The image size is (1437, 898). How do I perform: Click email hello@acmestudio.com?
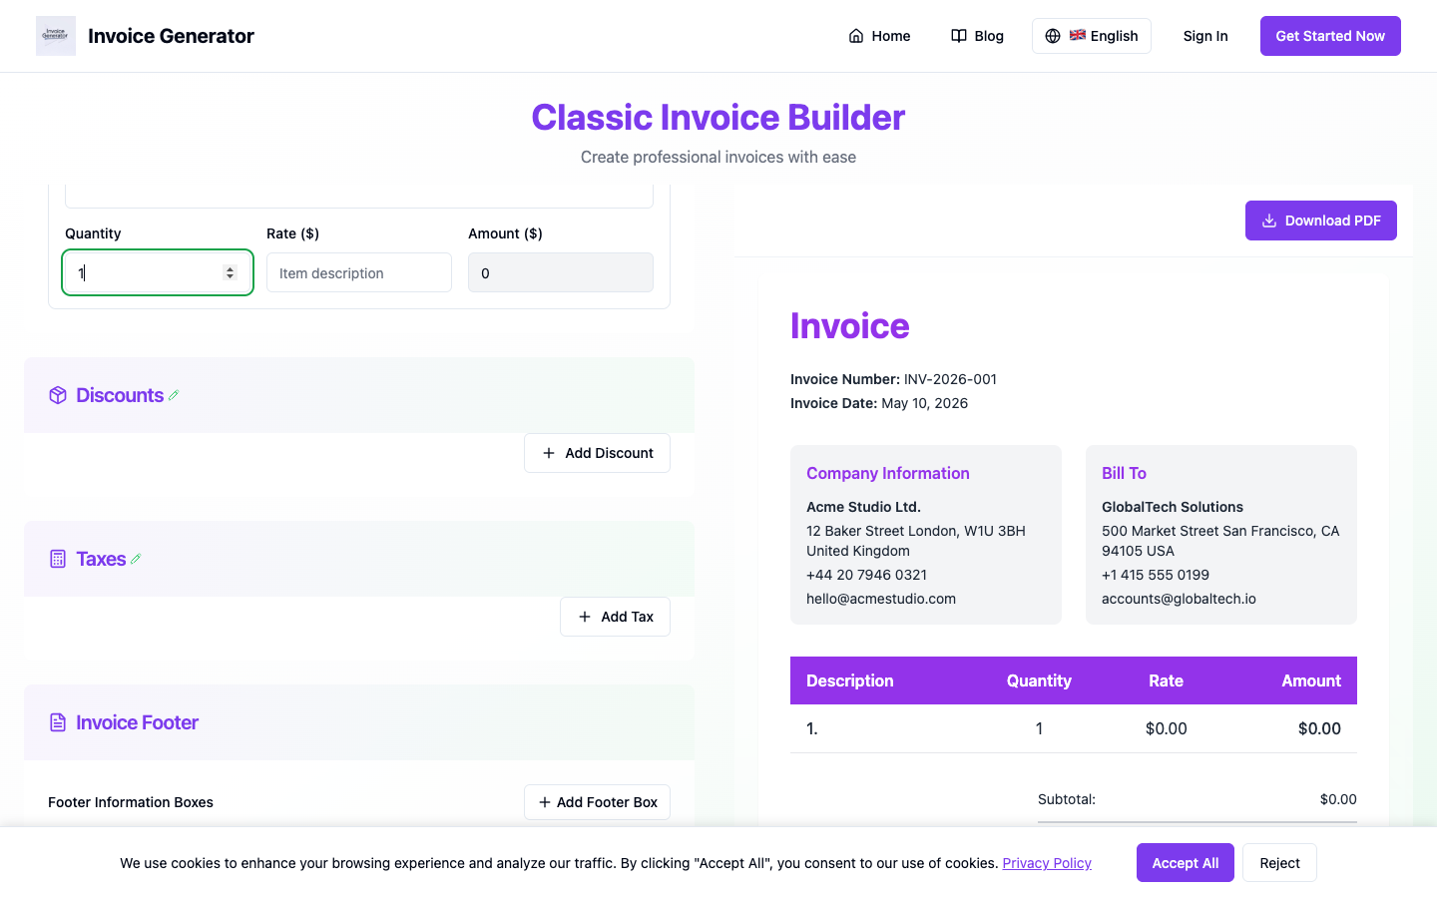(881, 599)
